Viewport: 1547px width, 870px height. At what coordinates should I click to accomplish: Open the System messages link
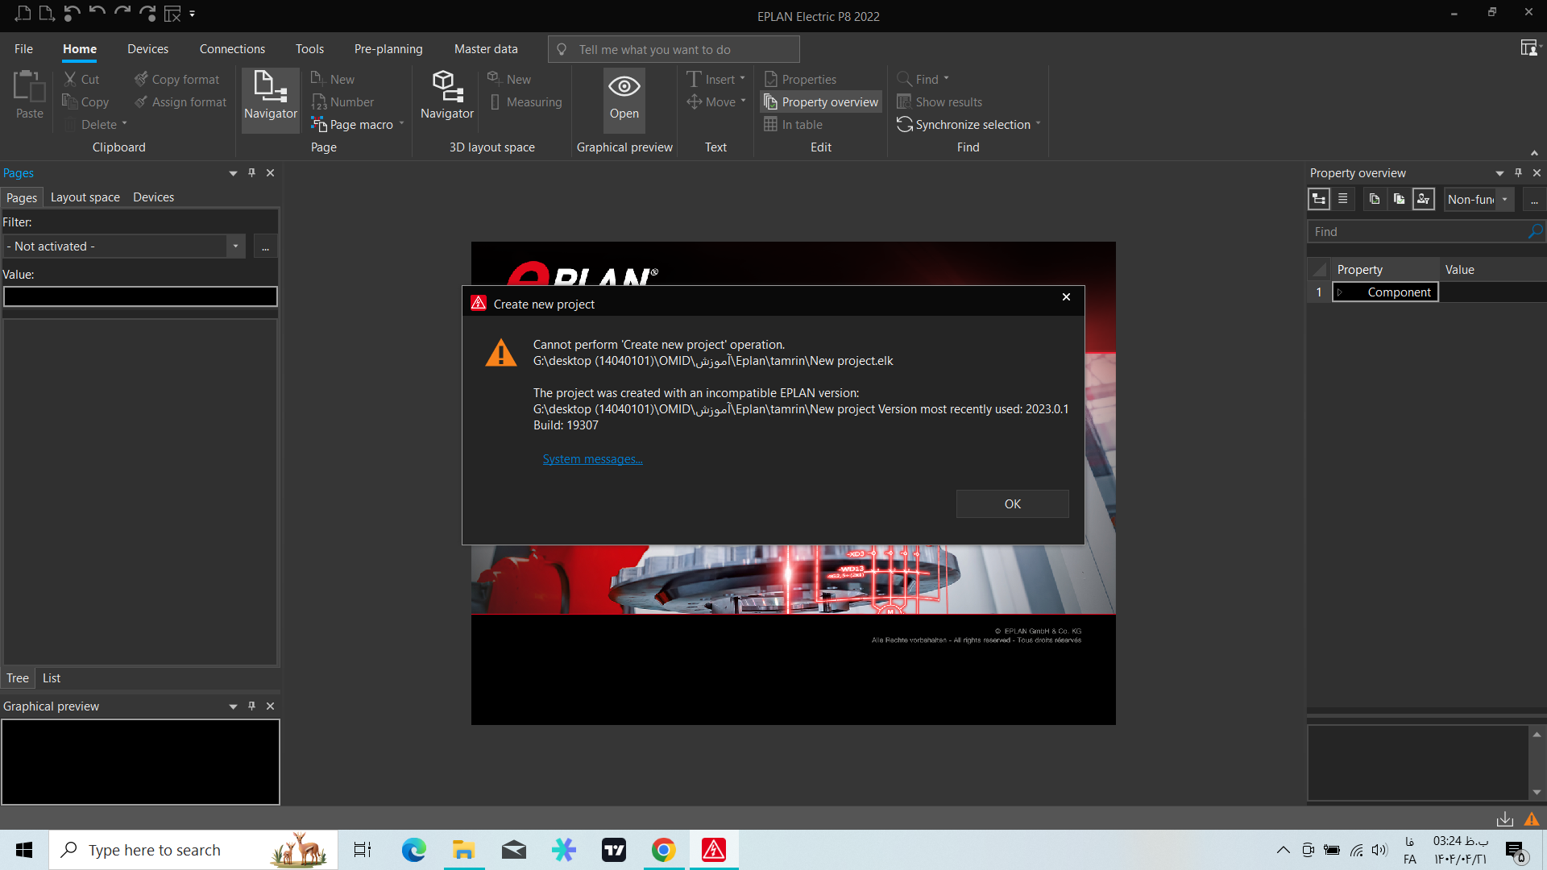(592, 459)
